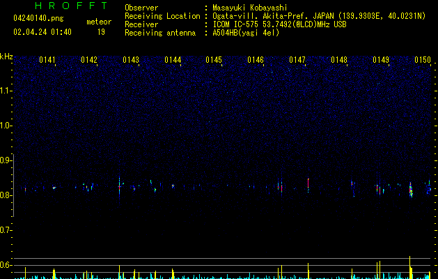
Task: Click the meteor label
Action: tap(99, 22)
